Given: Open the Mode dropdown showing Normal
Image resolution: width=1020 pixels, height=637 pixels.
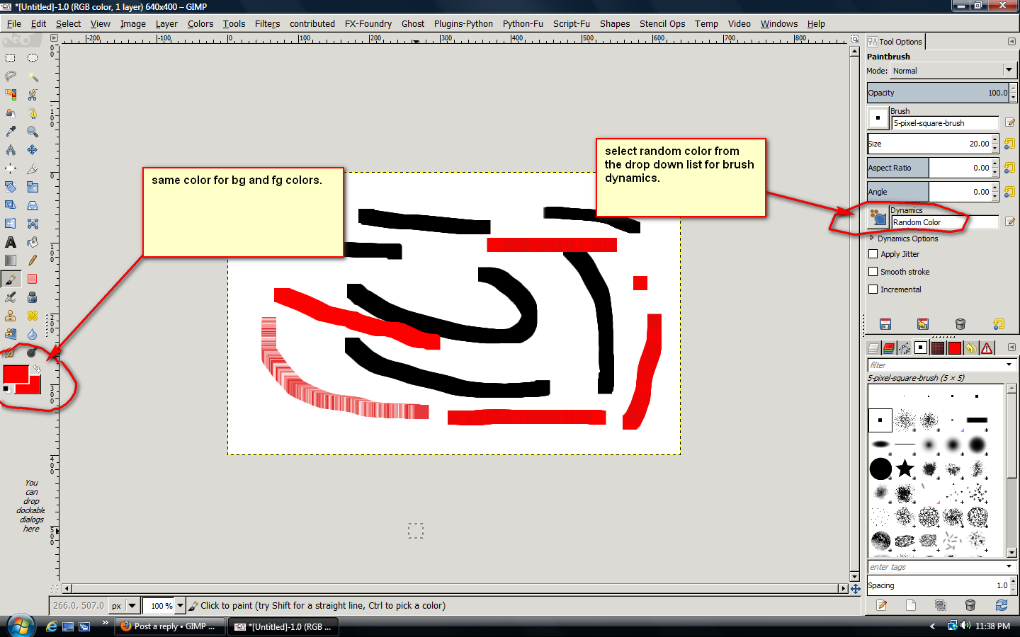Looking at the screenshot, I should point(953,70).
